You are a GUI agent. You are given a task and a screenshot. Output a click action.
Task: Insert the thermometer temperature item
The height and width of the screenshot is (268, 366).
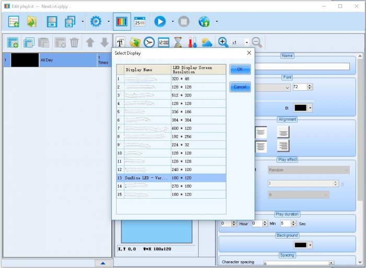pos(192,42)
